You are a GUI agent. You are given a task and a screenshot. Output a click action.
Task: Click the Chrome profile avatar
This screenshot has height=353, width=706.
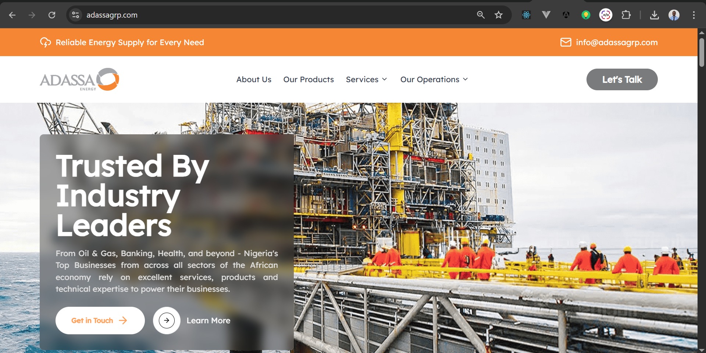[x=674, y=15]
